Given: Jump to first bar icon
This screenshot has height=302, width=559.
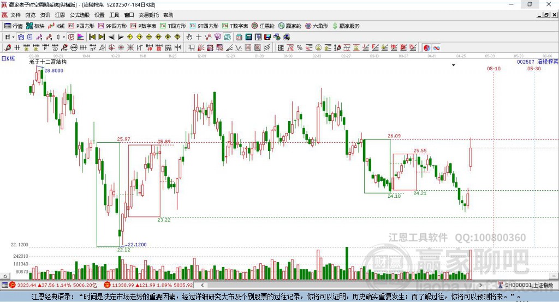Looking at the screenshot, I should click(92, 37).
